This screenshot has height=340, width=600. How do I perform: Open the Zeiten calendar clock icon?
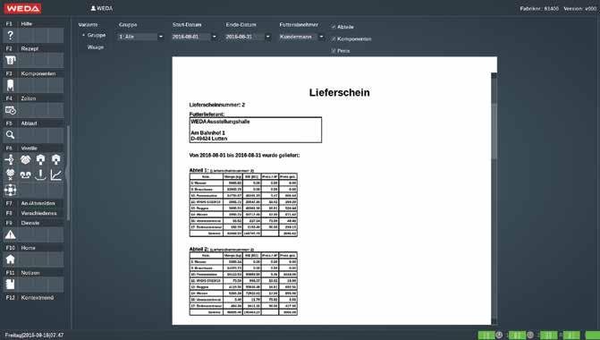11,110
